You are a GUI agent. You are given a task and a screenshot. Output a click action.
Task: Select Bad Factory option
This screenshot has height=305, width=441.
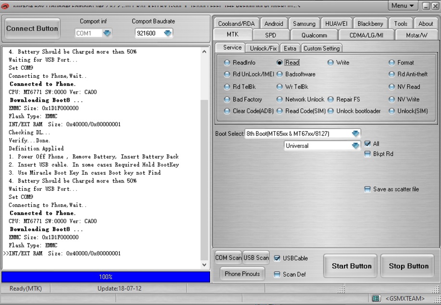(243, 99)
